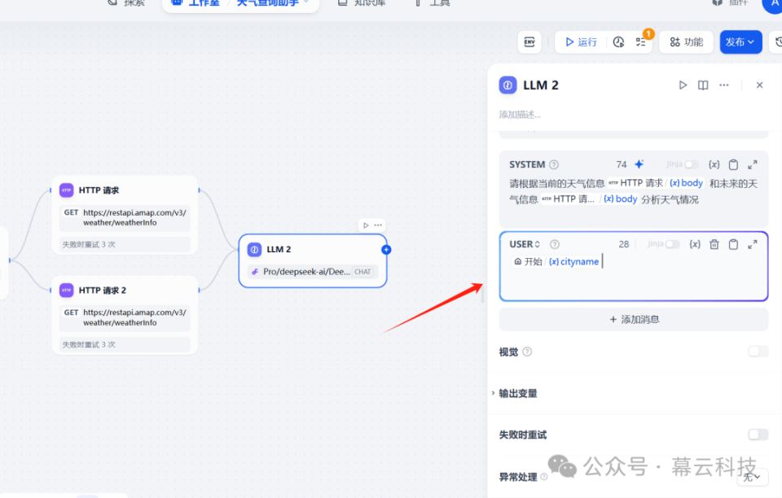
Task: Click the 运行 run button
Action: [581, 41]
